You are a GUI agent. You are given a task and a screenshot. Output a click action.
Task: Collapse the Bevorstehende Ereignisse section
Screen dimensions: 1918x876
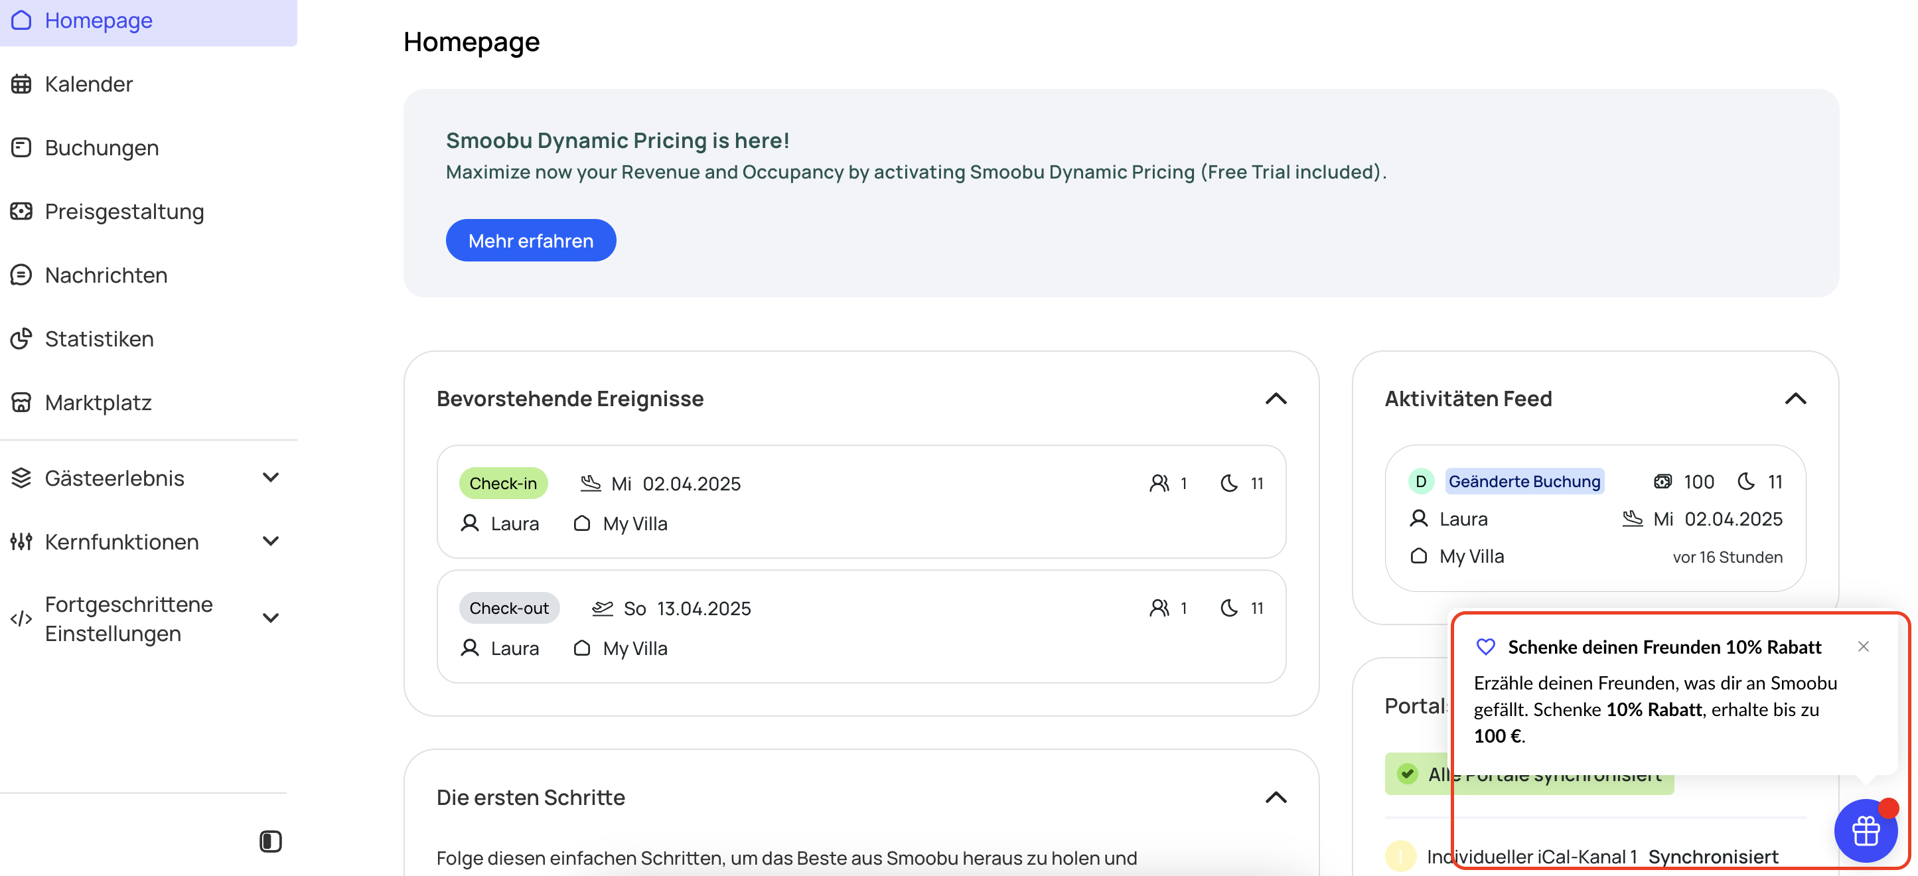(x=1276, y=399)
